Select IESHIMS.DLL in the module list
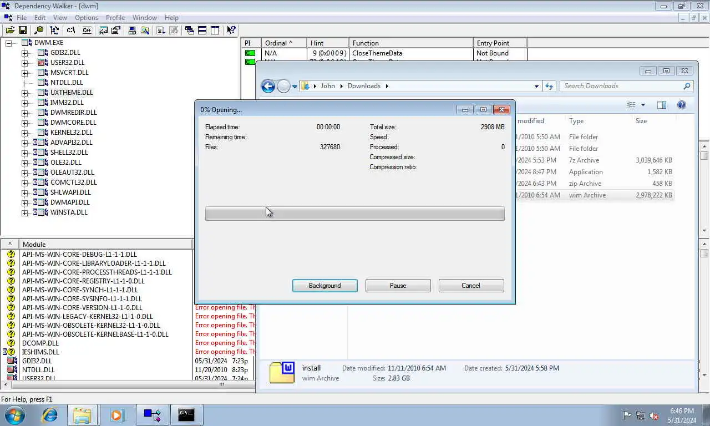 coord(40,352)
